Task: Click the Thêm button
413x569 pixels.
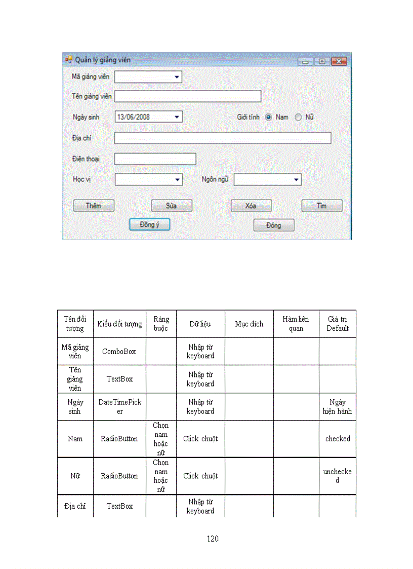Action: point(93,206)
